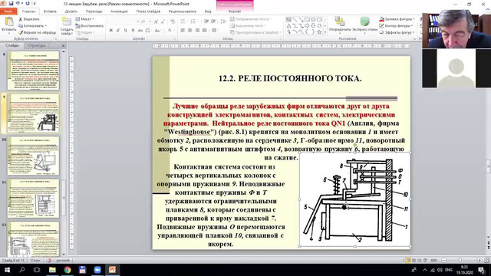Click the Normal view icon in status bar

(407, 261)
